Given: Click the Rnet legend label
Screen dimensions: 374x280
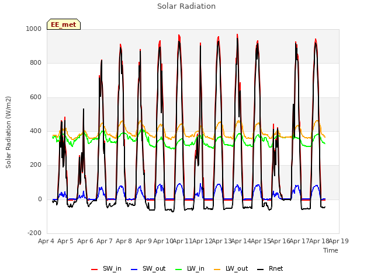Looking at the screenshot, I should (276, 268).
